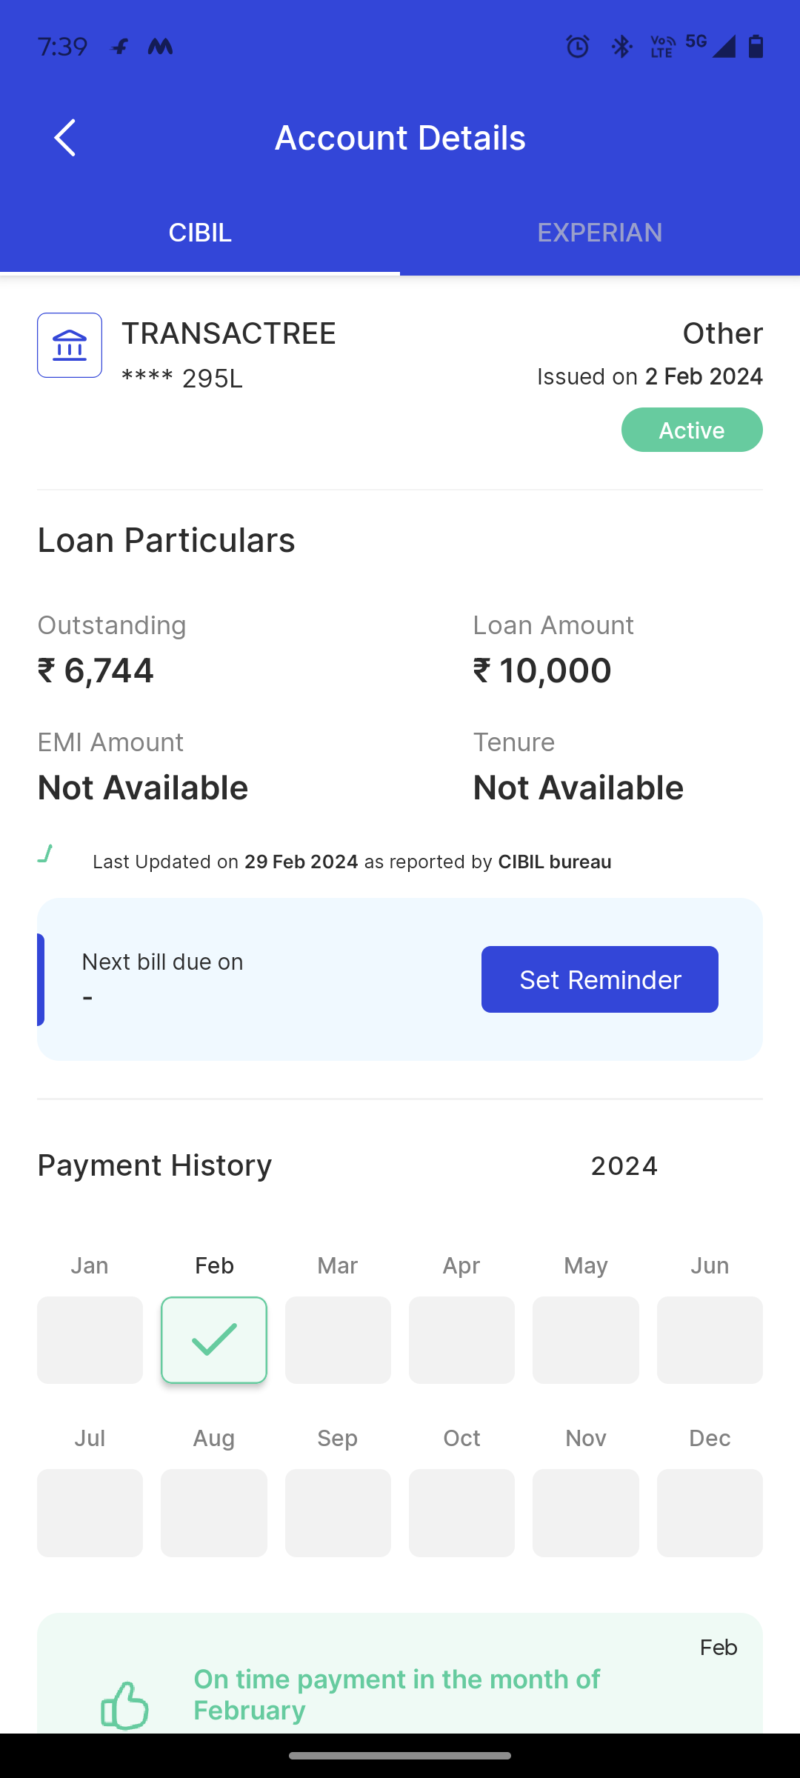Image resolution: width=800 pixels, height=1778 pixels.
Task: Tap the Bluetooth status bar icon
Action: (621, 47)
